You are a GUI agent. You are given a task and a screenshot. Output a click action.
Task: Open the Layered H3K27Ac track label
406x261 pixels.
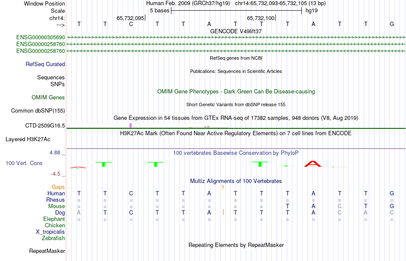[x=28, y=139]
